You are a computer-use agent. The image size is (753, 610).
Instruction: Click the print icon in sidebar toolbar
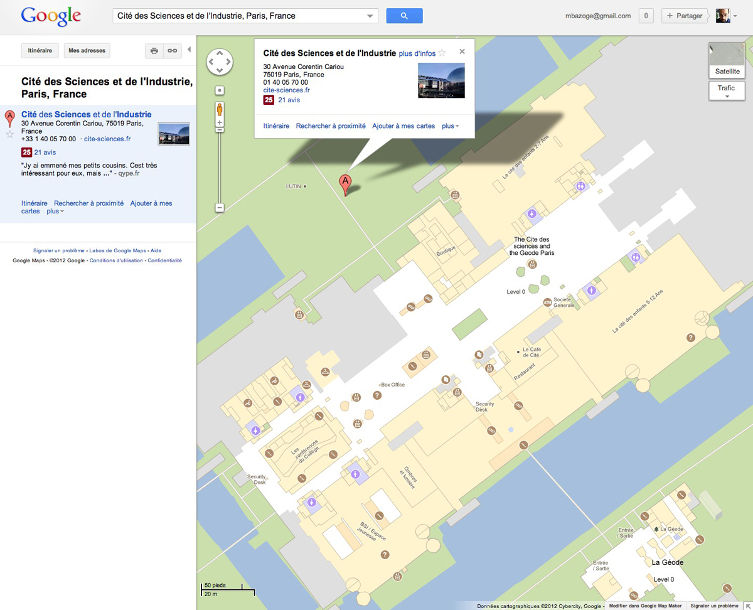coord(154,51)
